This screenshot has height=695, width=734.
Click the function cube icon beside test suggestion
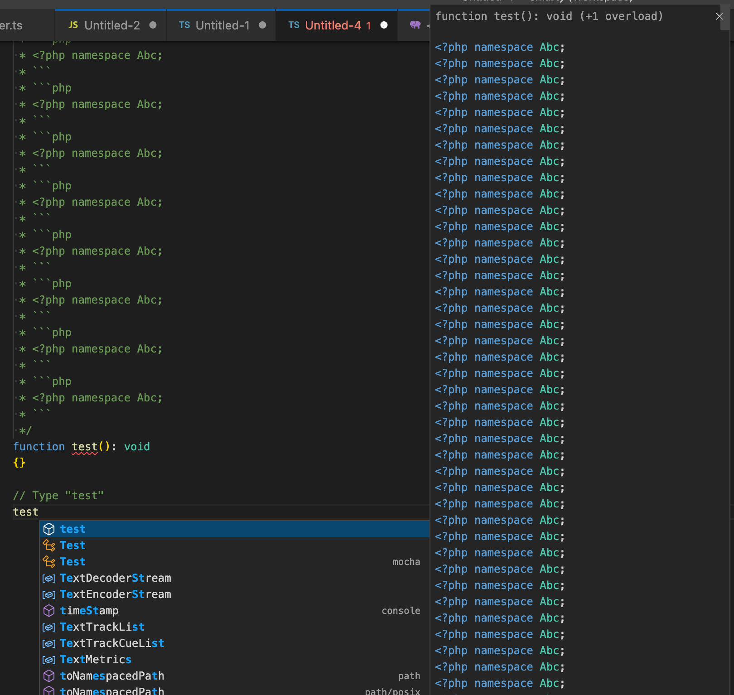[x=49, y=529]
